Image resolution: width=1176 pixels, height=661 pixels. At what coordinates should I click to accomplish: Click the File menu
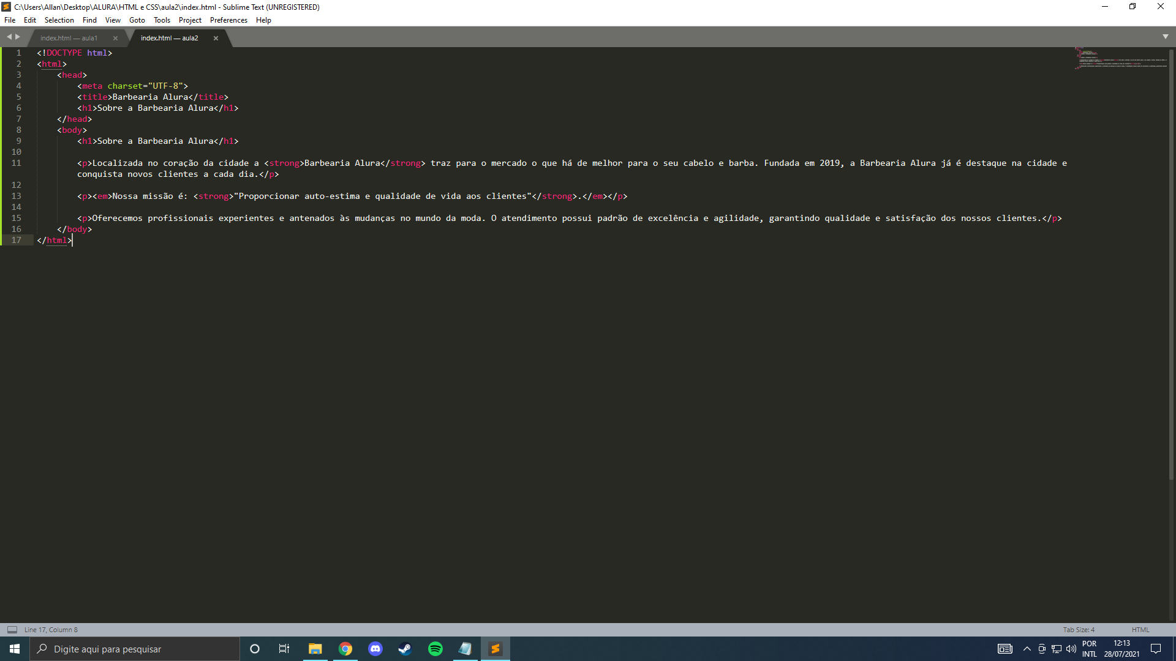[x=11, y=20]
